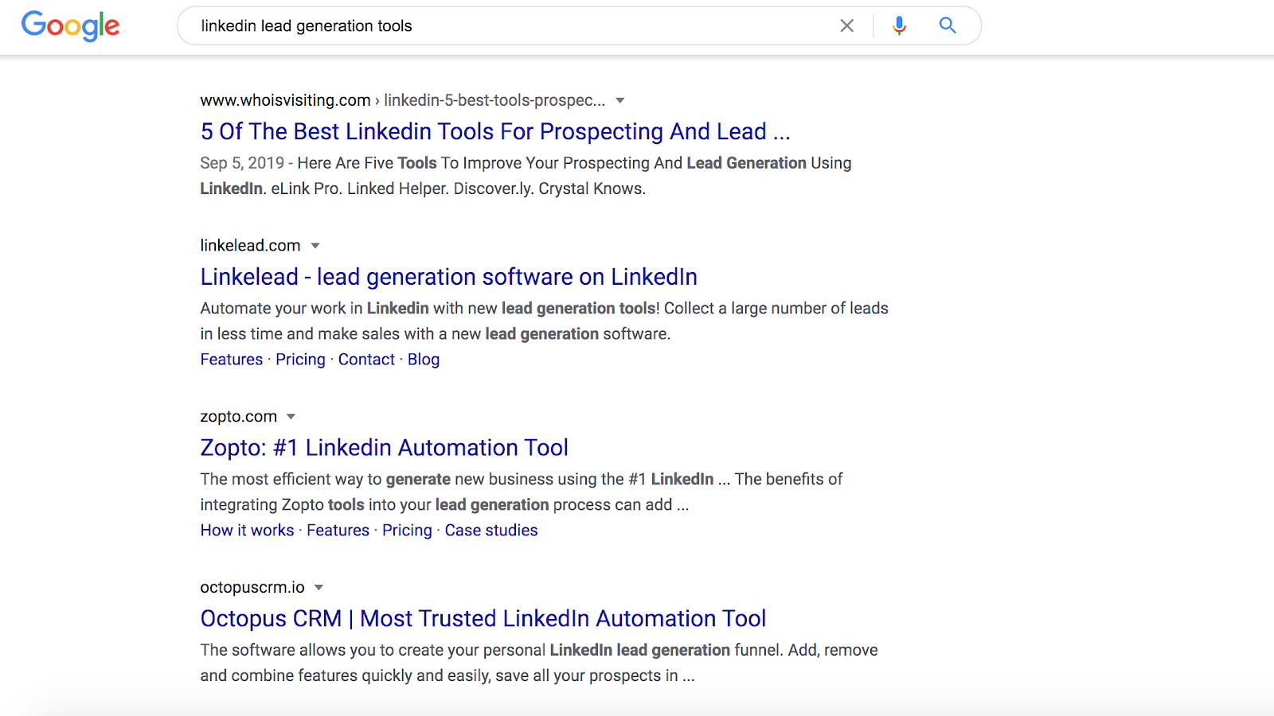
Task: Open the Octopus CRM result
Action: (x=482, y=618)
